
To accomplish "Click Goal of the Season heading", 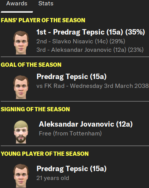I will tap(31, 65).
